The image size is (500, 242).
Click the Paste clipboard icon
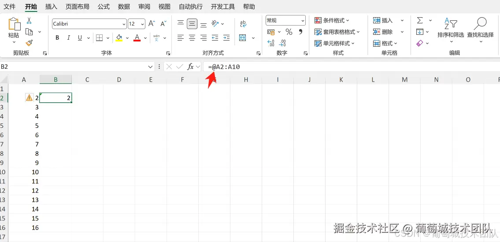tap(14, 24)
